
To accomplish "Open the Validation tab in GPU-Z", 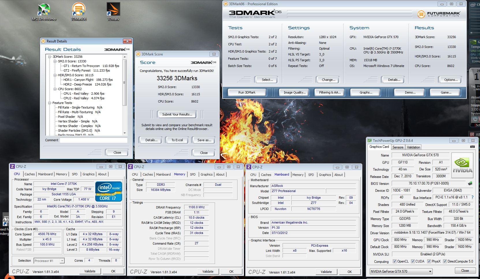I will click(x=413, y=147).
